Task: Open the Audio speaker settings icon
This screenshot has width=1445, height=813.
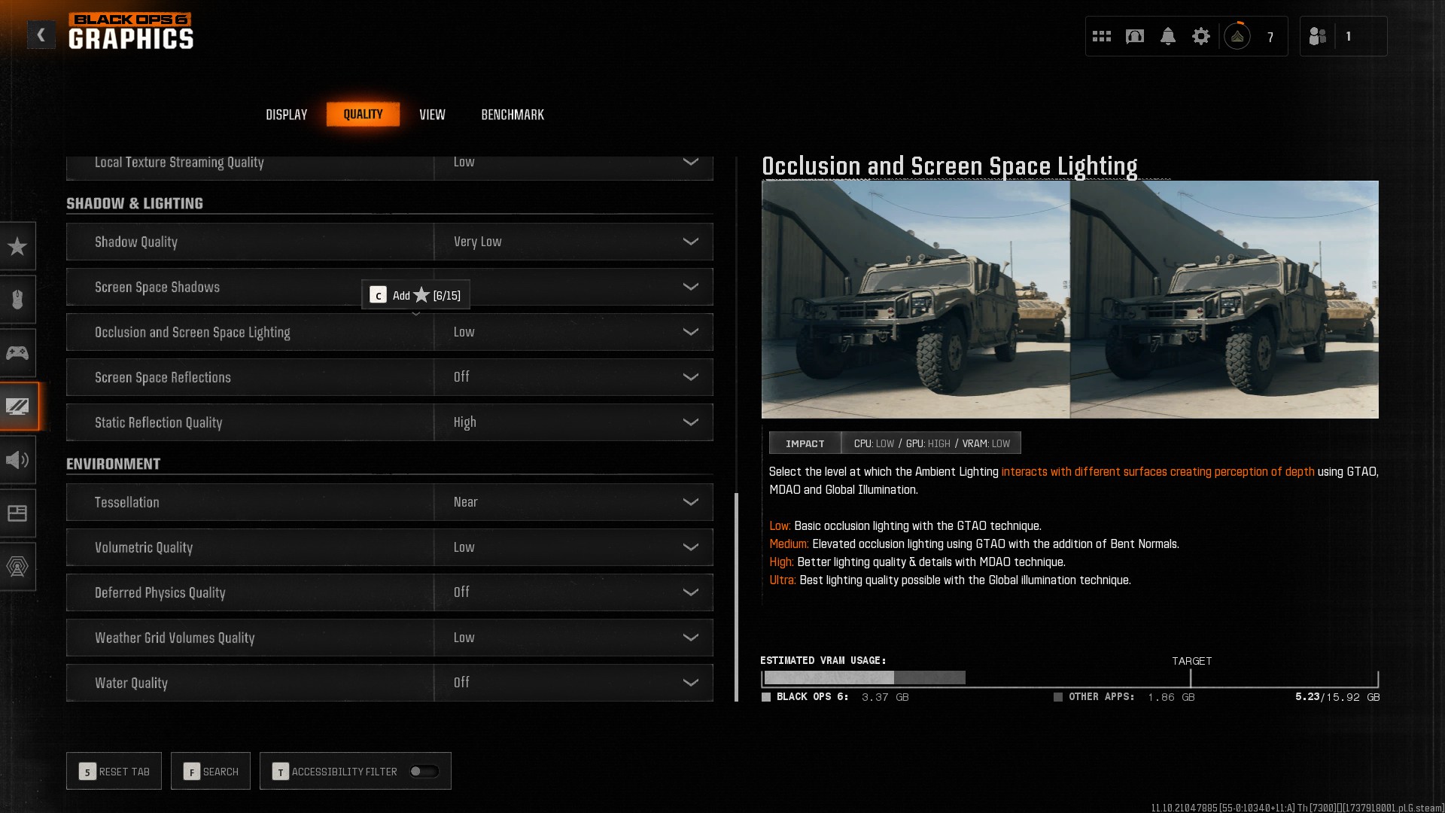Action: point(17,460)
